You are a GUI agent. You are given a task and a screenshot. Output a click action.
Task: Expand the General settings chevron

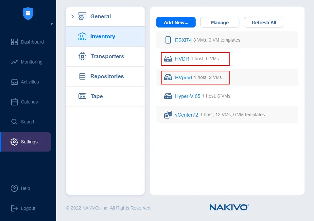73,16
